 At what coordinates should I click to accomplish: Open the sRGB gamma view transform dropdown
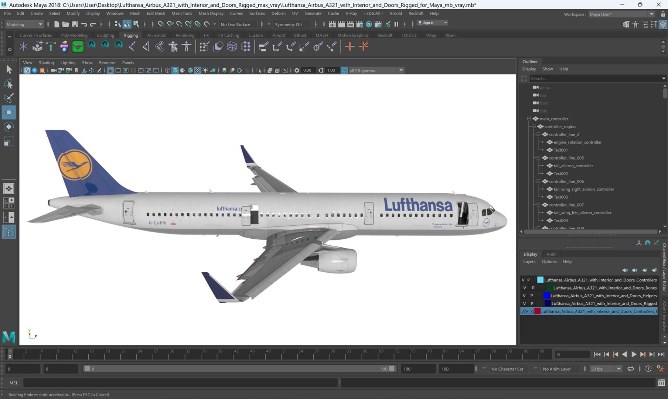[x=376, y=70]
